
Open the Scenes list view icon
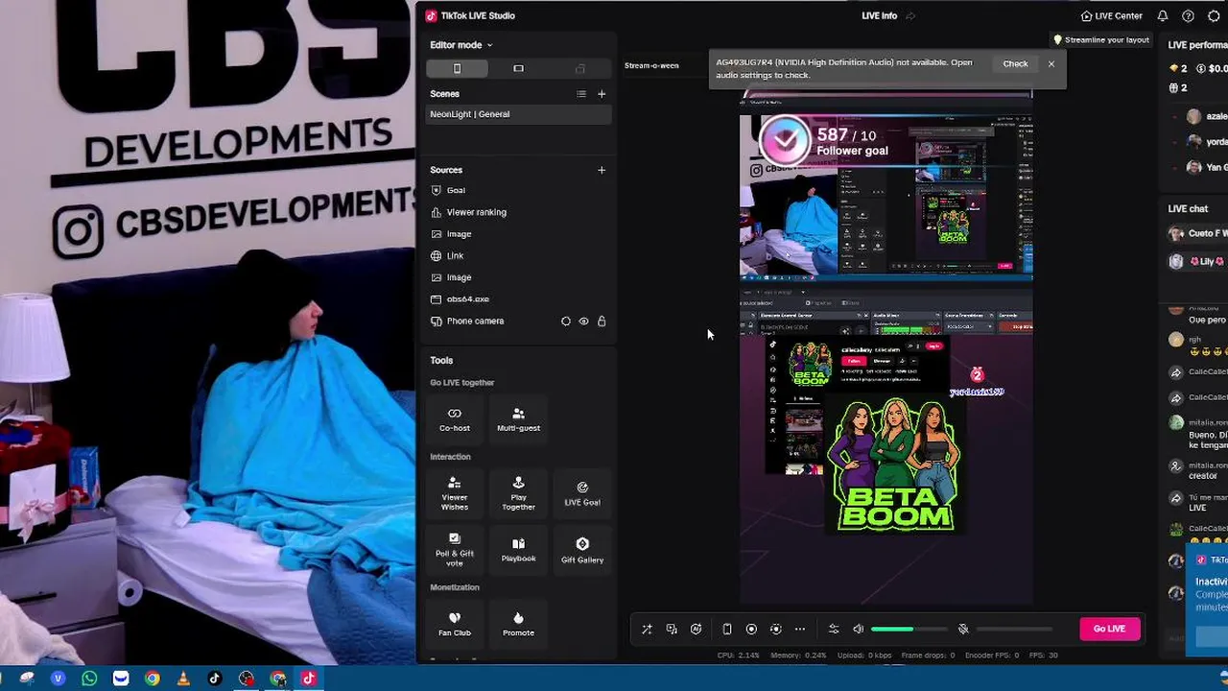(580, 94)
